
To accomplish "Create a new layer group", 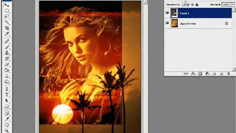I will click(214, 74).
